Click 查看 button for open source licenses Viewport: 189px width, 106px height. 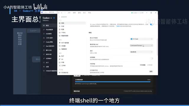[x=151, y=72]
